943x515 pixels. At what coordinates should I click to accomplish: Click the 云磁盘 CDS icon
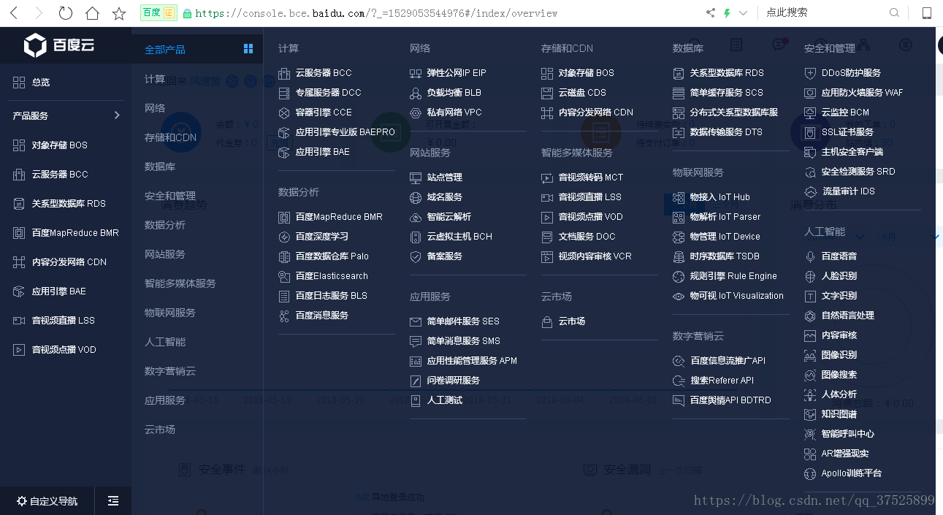pyautogui.click(x=547, y=93)
